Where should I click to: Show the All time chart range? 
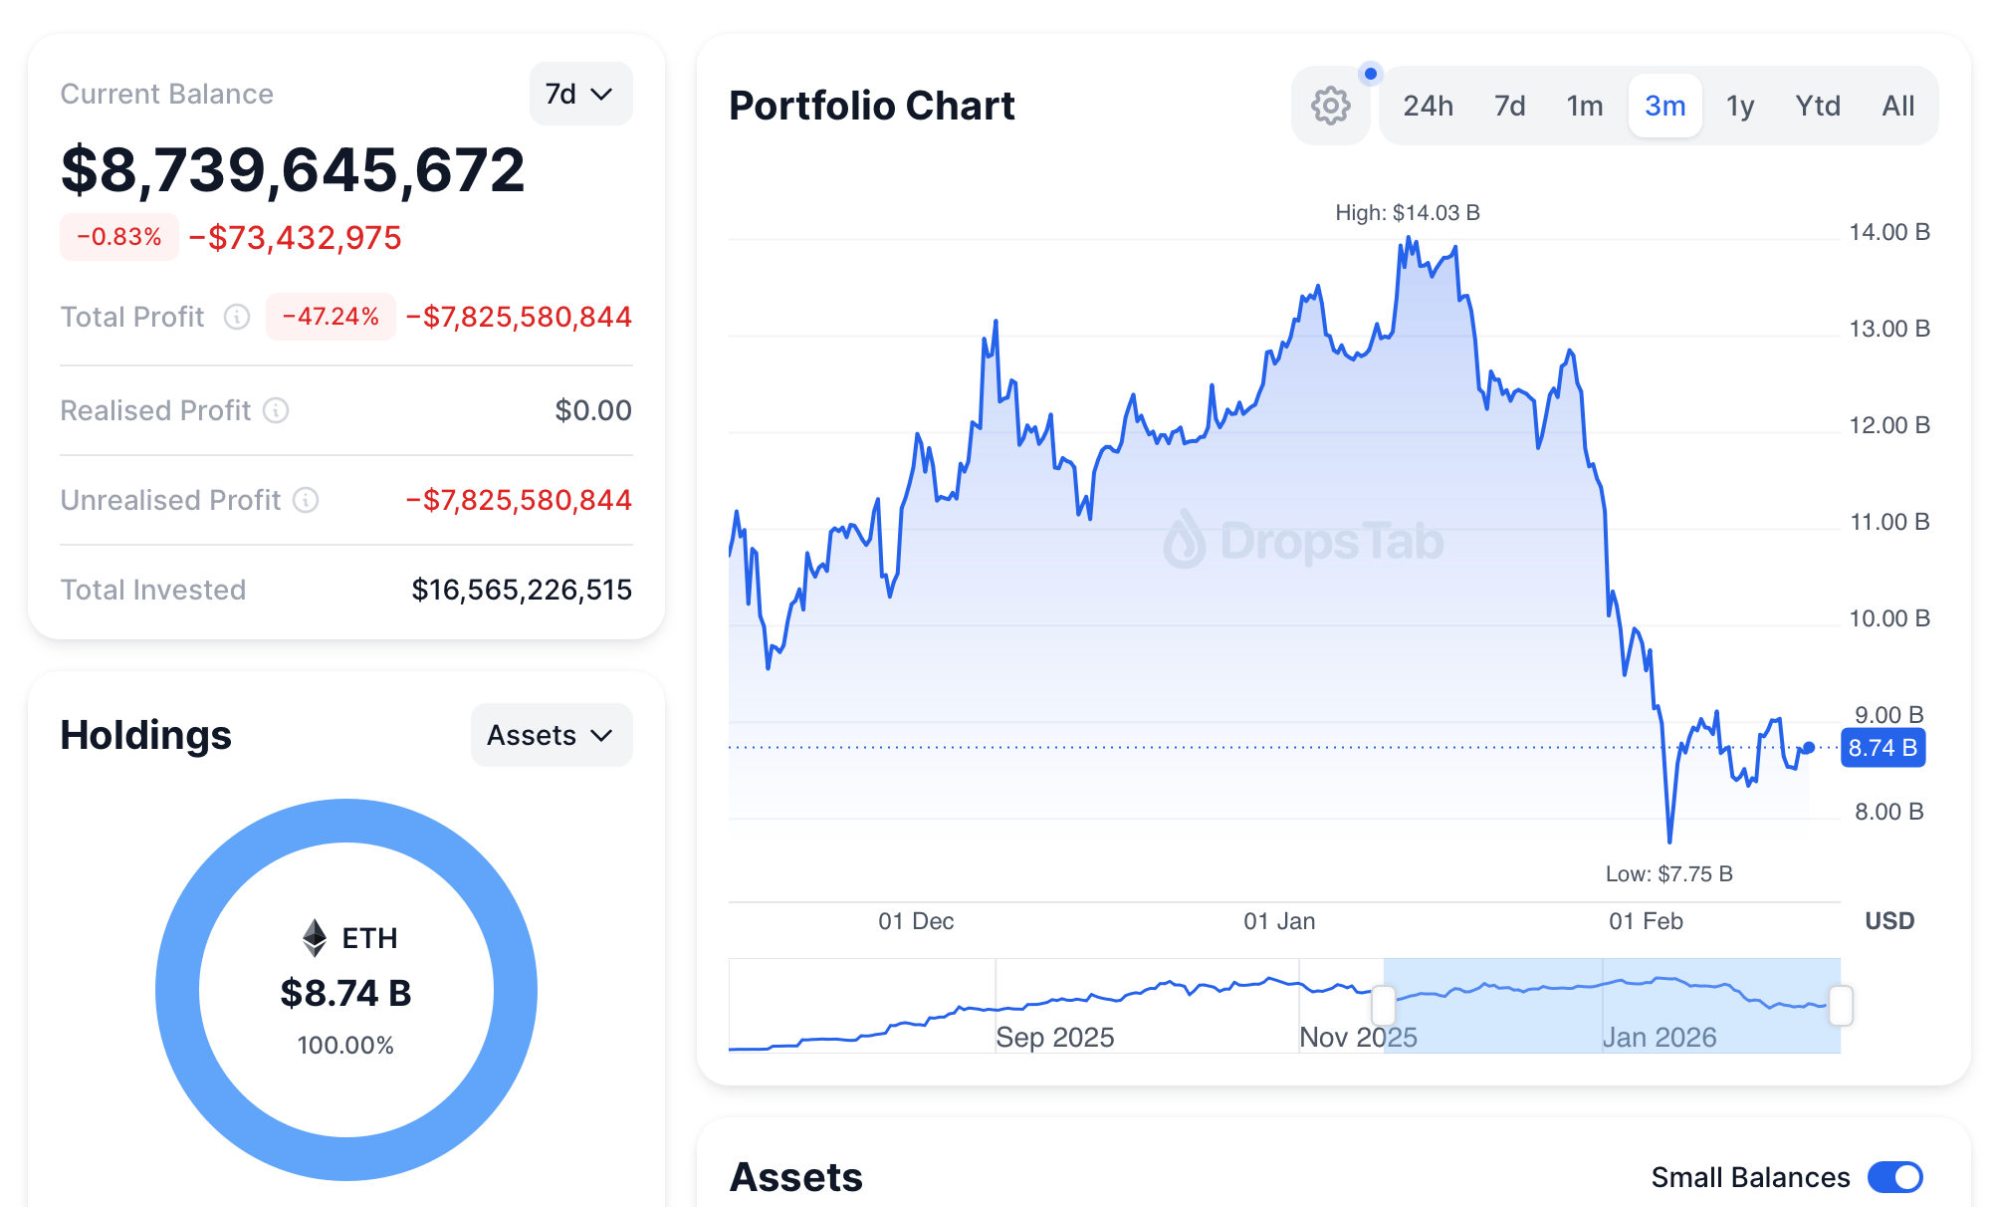[x=1897, y=106]
